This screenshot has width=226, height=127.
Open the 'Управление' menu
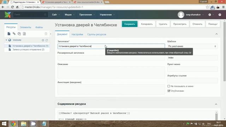(x=107, y=15)
